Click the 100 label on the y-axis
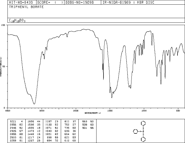 click(x=3, y=25)
